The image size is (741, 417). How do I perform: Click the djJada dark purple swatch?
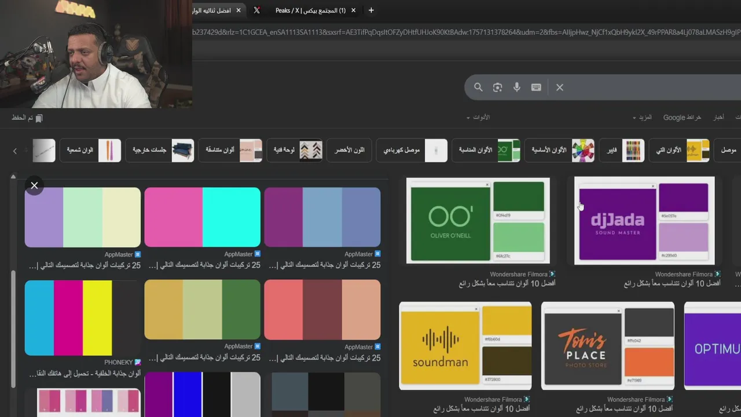683,197
